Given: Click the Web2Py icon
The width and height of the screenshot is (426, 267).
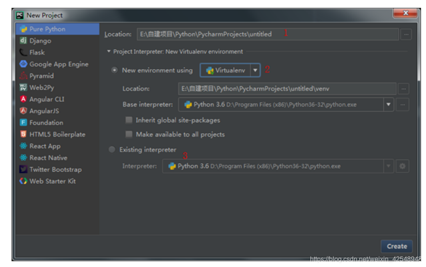Looking at the screenshot, I should 23,87.
